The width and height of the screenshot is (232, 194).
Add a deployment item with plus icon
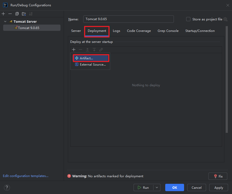[x=74, y=50]
